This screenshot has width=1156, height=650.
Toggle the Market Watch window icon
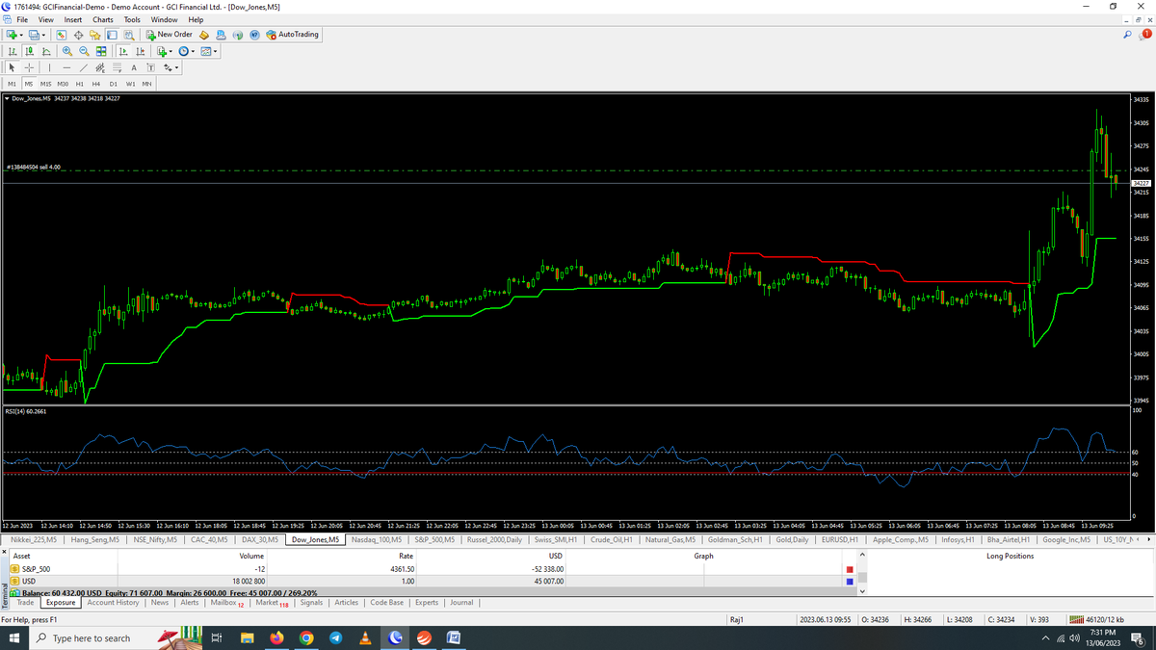[x=62, y=35]
